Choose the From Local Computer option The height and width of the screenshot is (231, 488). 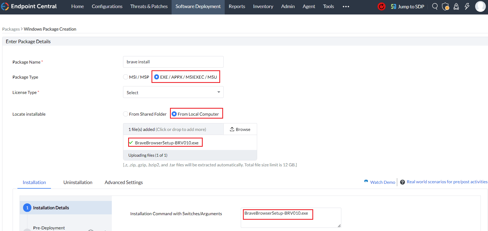174,114
